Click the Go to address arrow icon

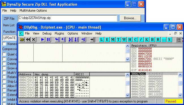93,40
